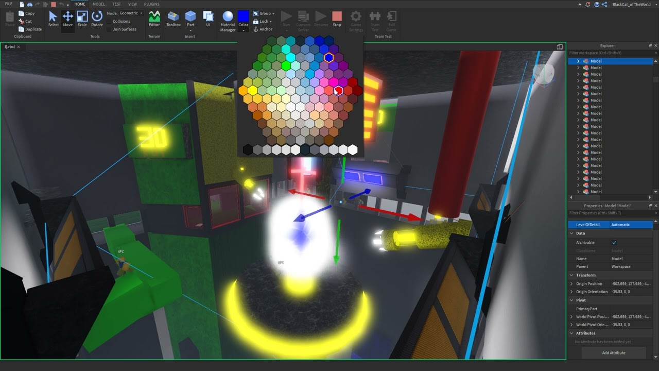Click the Exit Game icon

point(392,17)
